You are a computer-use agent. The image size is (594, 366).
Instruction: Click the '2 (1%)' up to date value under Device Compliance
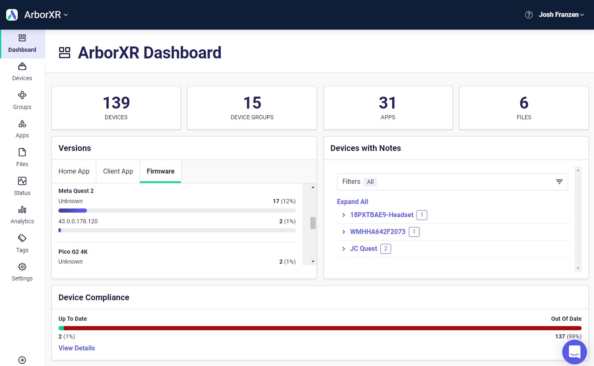[67, 336]
